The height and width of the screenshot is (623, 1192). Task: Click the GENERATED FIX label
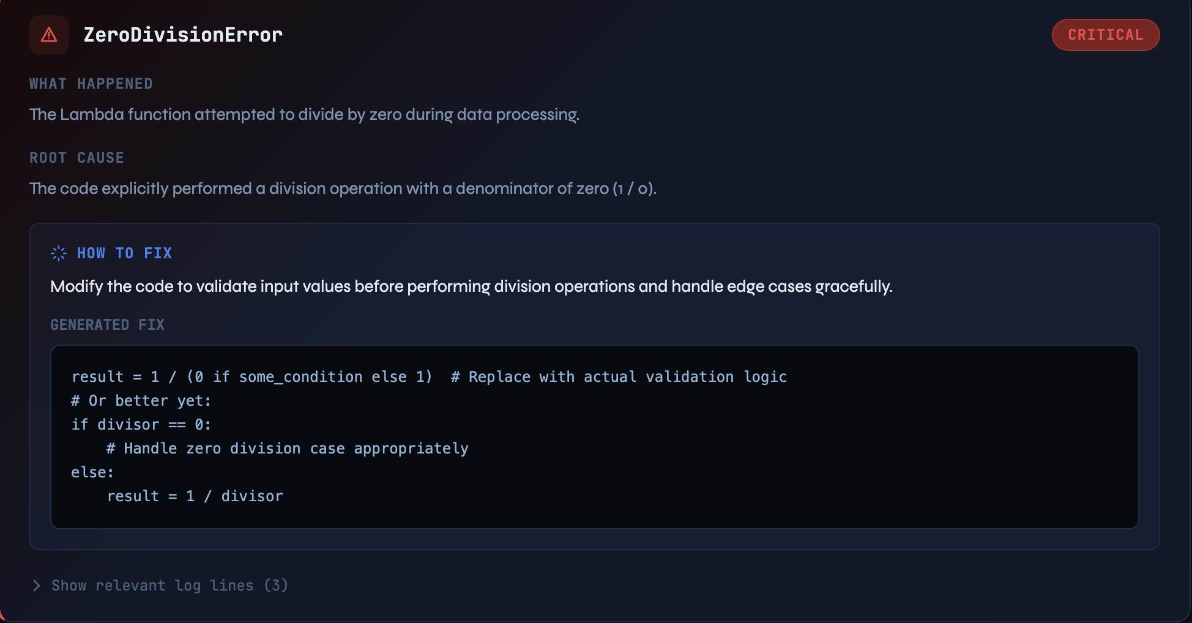[107, 325]
